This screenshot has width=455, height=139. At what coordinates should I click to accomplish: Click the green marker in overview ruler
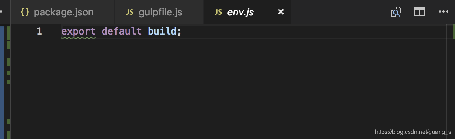pyautogui.click(x=454, y=32)
